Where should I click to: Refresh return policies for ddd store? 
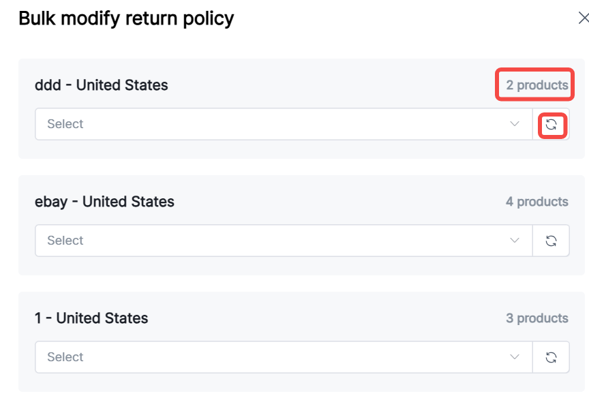click(x=552, y=125)
